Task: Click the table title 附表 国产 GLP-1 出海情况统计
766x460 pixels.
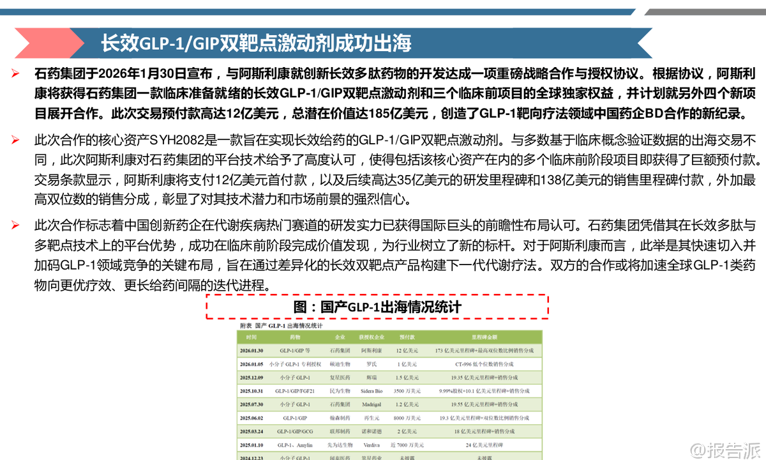Action: coord(281,325)
